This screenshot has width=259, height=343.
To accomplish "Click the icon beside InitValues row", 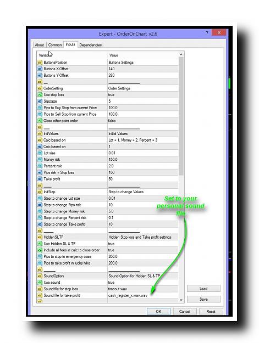I will (40, 133).
